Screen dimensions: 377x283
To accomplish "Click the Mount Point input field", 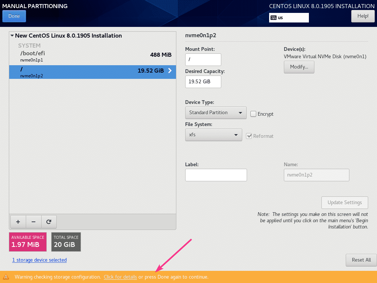I will 203,60.
